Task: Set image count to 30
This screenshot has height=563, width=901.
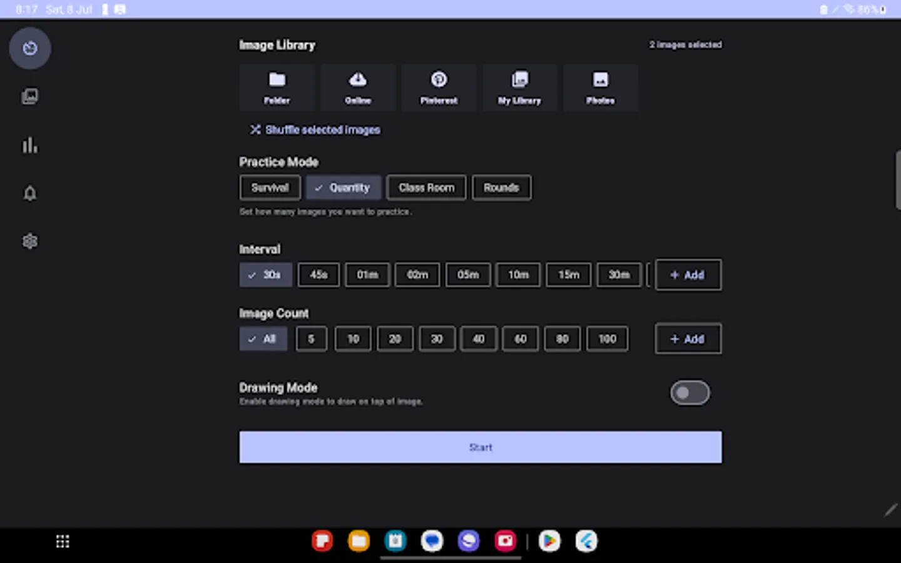Action: [x=437, y=339]
